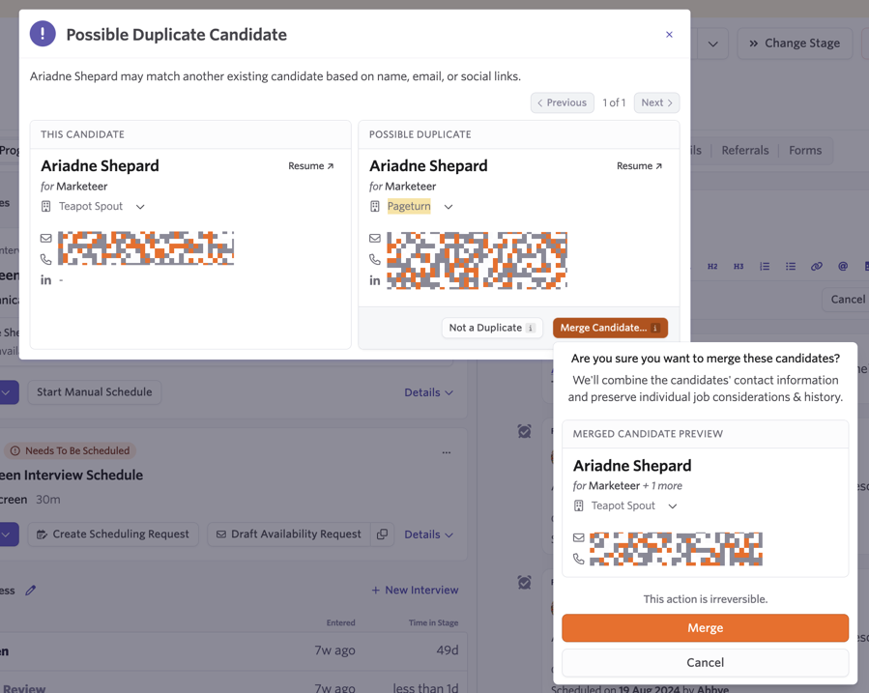Click the Not a Duplicate button

492,328
